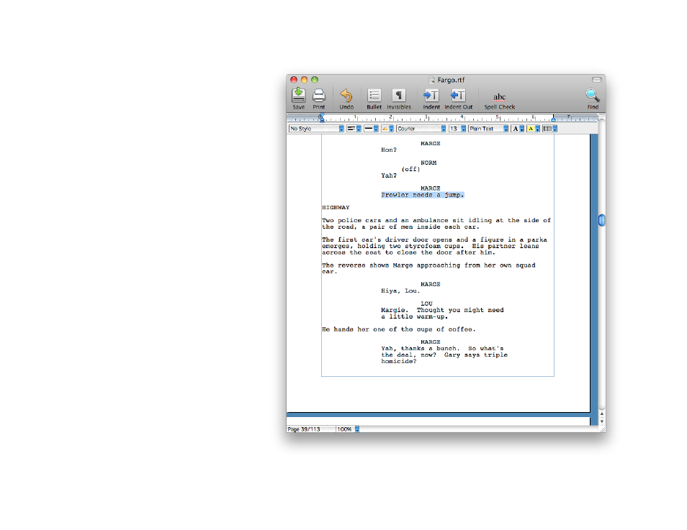Click the line "Margie. Thought you might need"

(442, 310)
